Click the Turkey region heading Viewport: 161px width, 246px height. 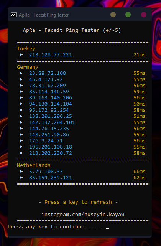26,49
